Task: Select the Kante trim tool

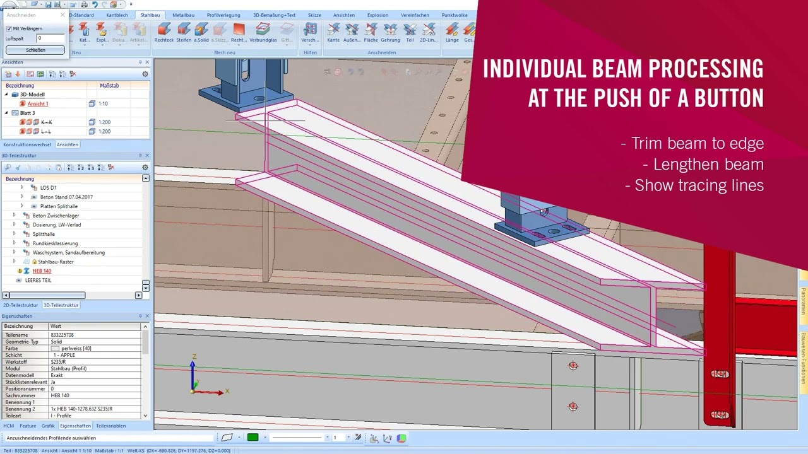Action: click(333, 33)
